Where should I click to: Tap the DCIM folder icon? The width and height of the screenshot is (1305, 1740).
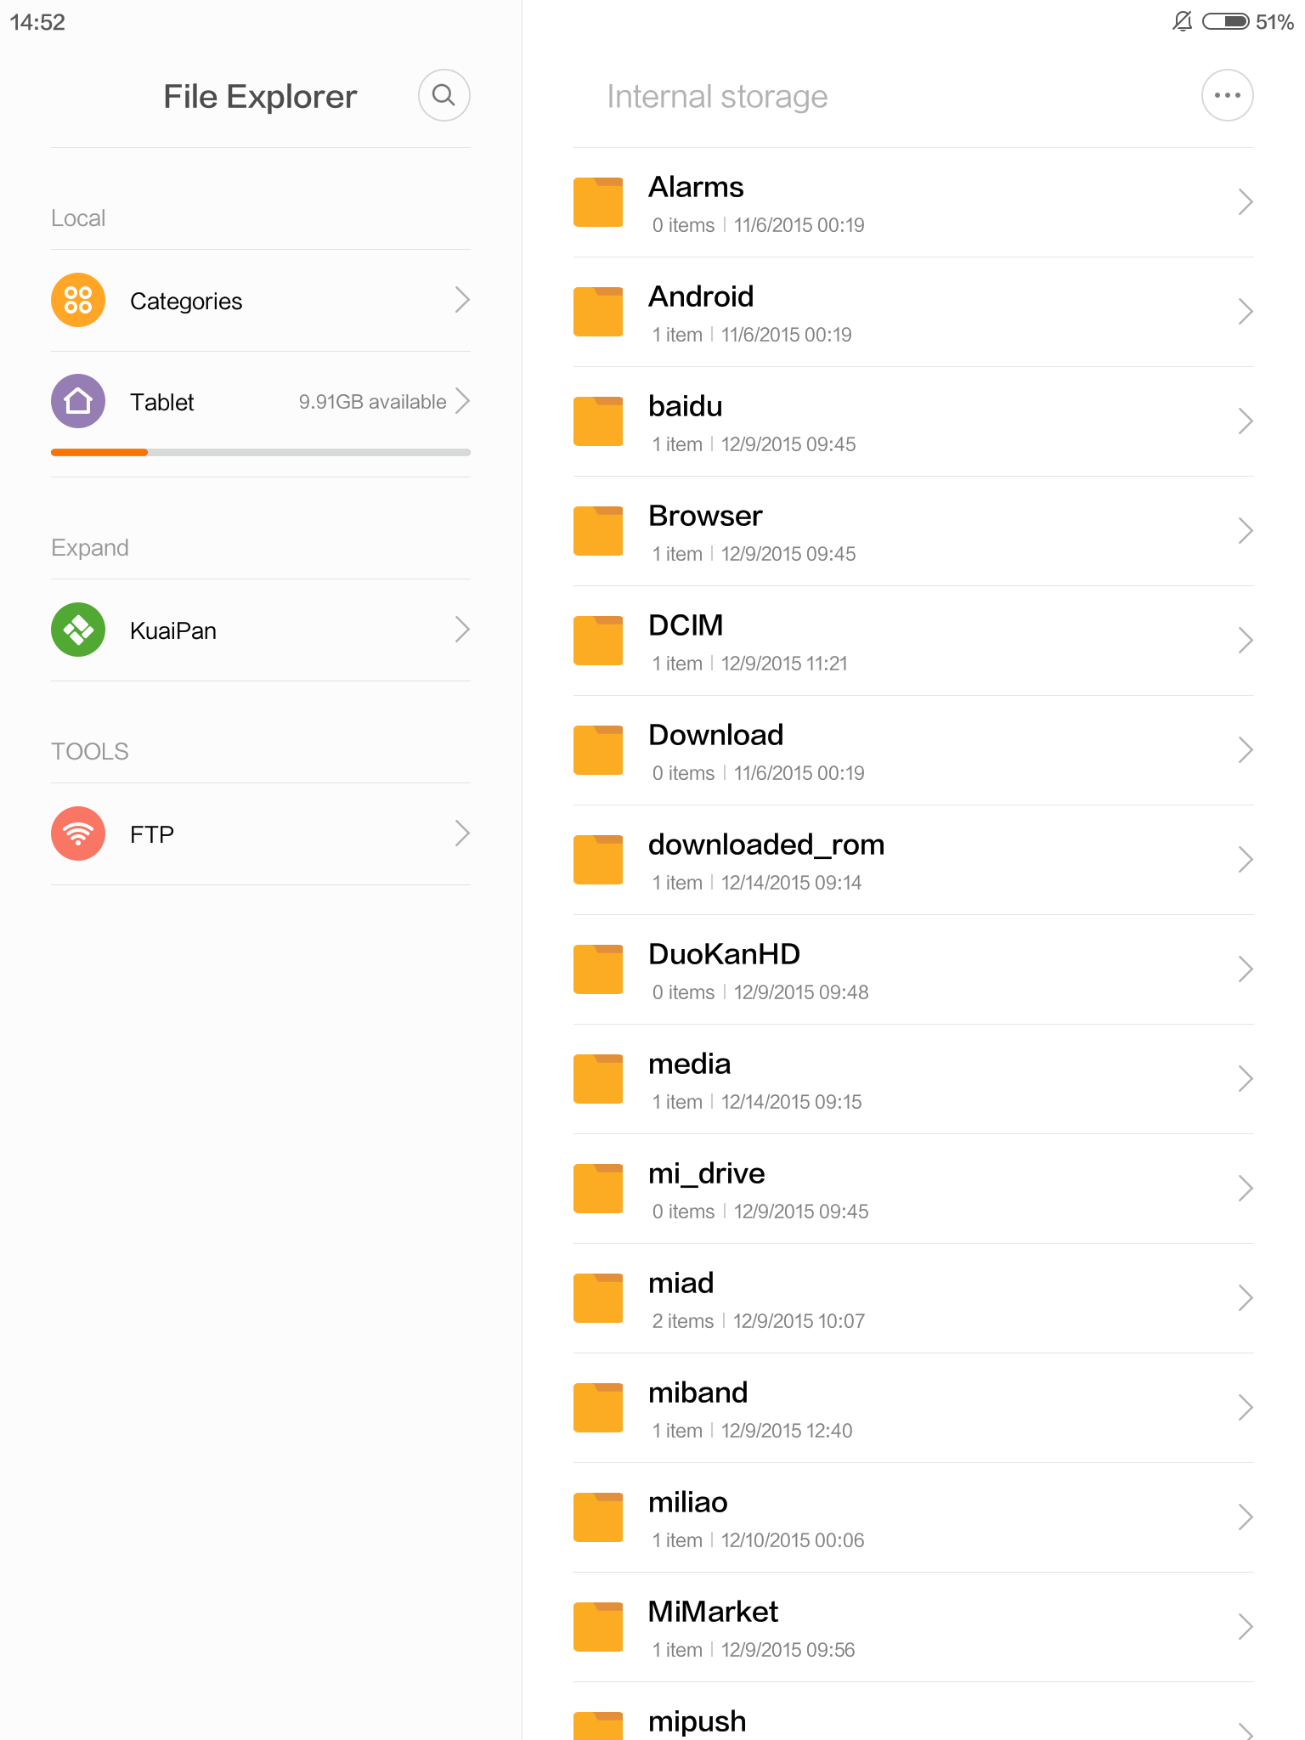coord(598,641)
